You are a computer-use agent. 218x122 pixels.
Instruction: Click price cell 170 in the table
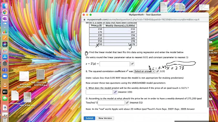point(97,32)
